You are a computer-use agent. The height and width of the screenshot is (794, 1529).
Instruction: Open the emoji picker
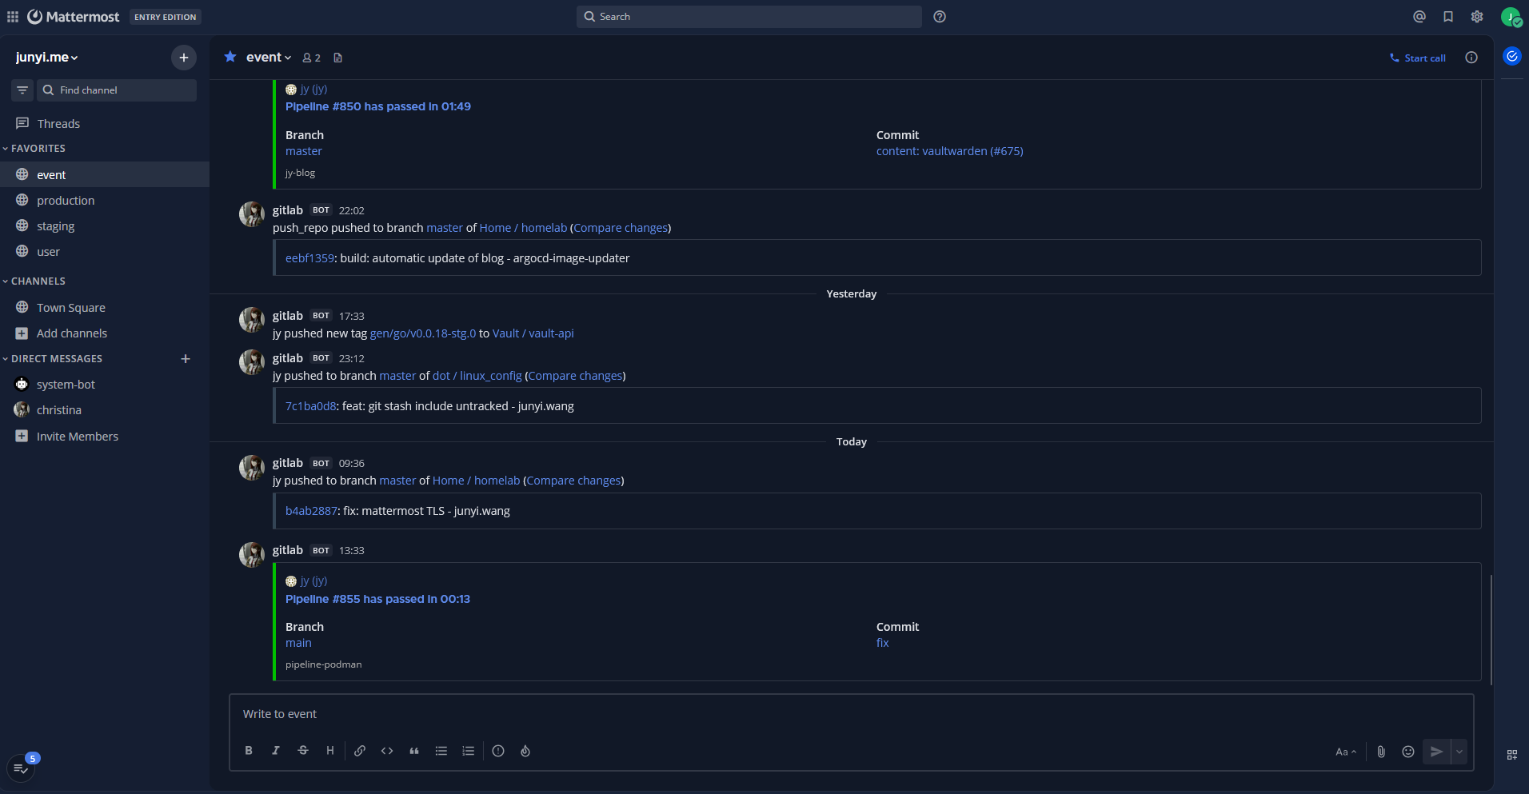coord(1408,752)
